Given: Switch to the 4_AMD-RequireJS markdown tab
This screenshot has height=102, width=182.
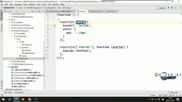Looking at the screenshot, I should 61,11.
